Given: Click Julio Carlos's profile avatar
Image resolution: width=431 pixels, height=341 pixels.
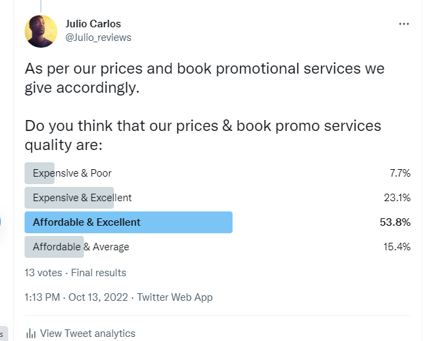Looking at the screenshot, I should coord(41,31).
